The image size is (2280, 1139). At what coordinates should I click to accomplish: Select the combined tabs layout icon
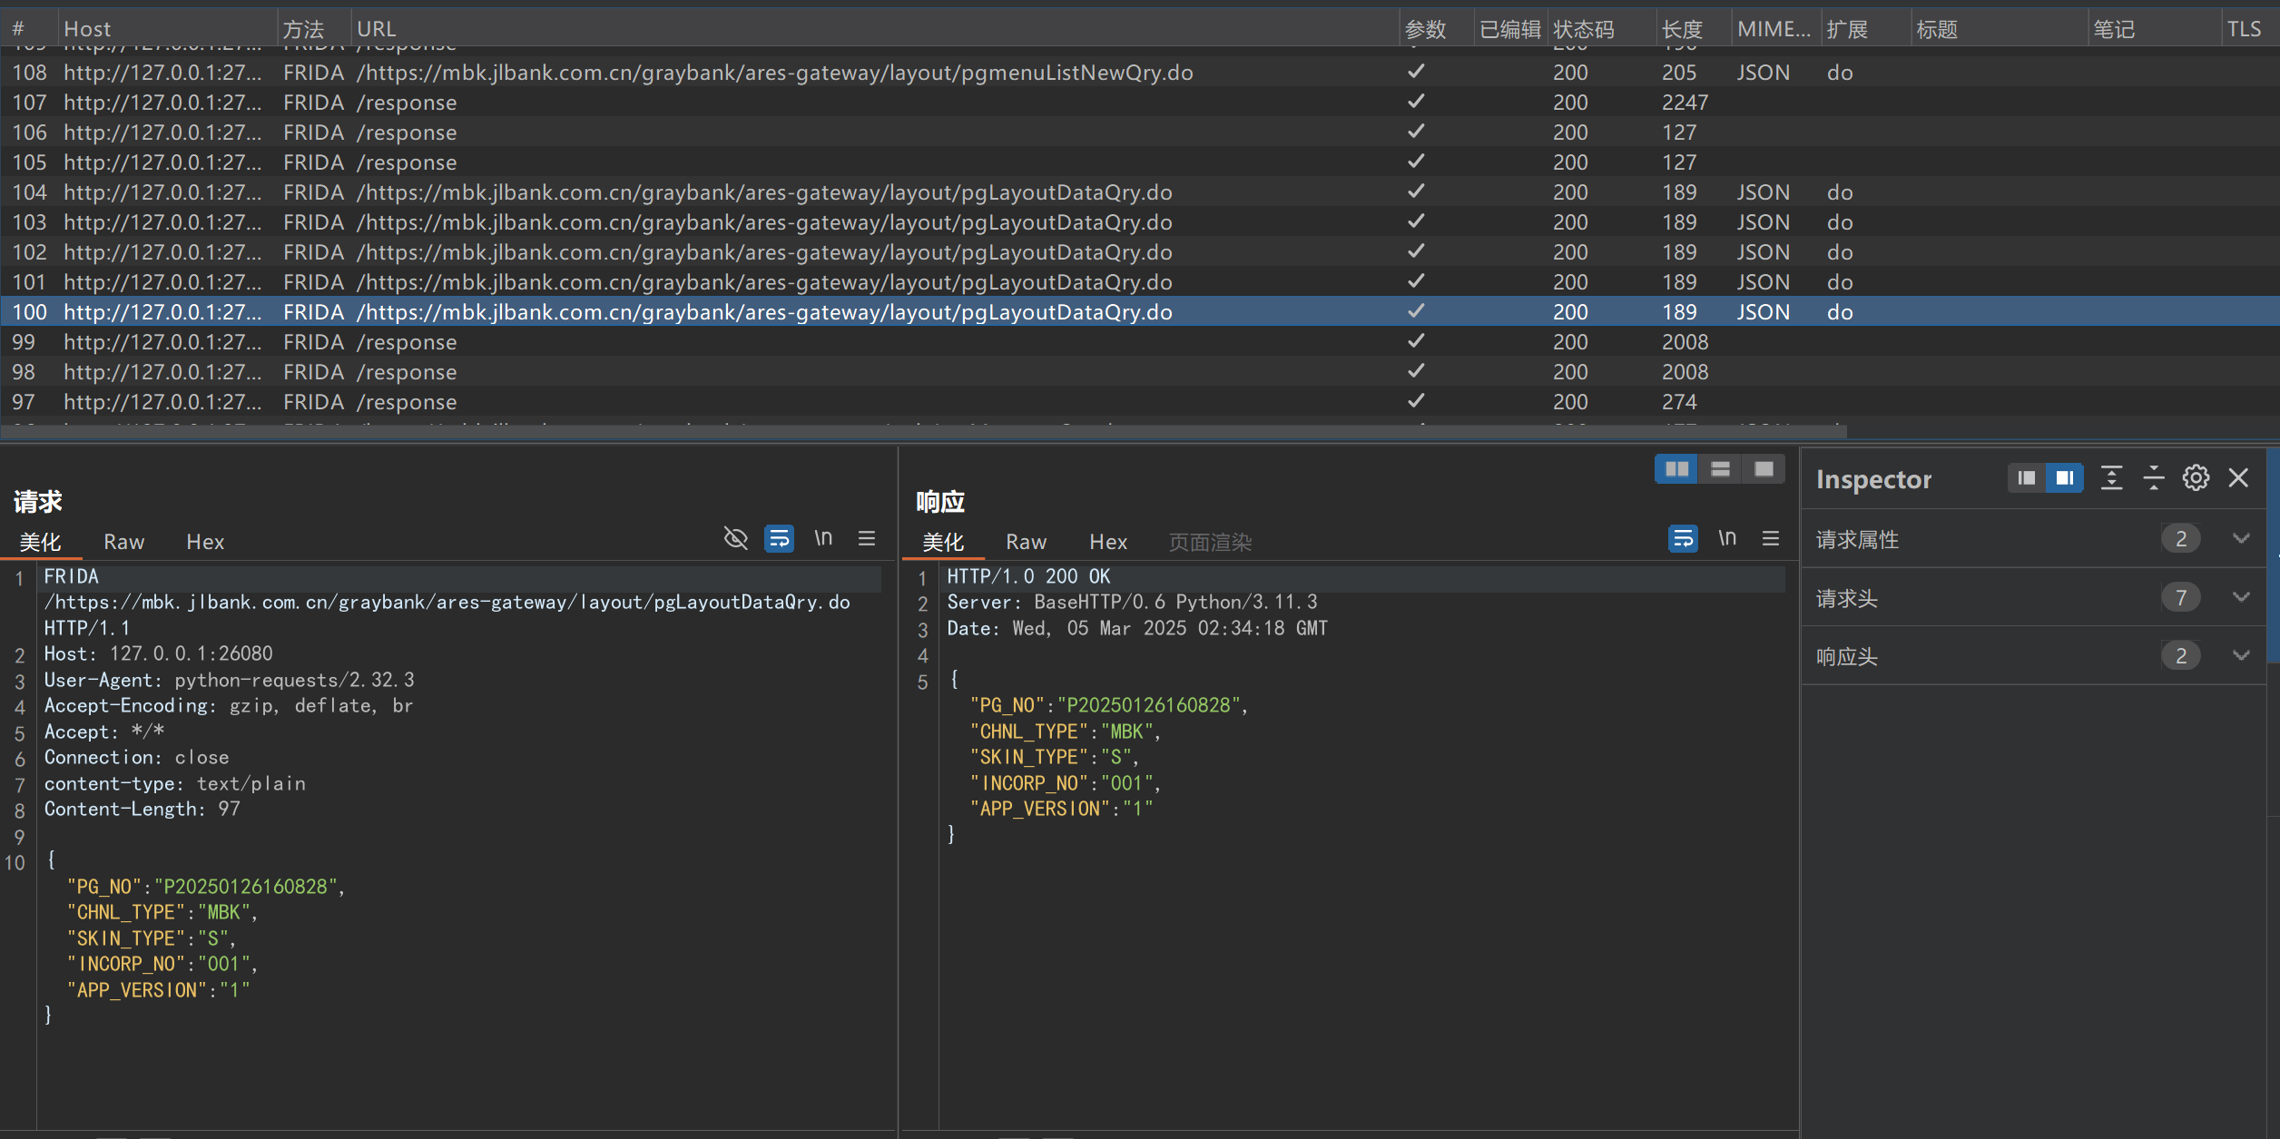1764,469
